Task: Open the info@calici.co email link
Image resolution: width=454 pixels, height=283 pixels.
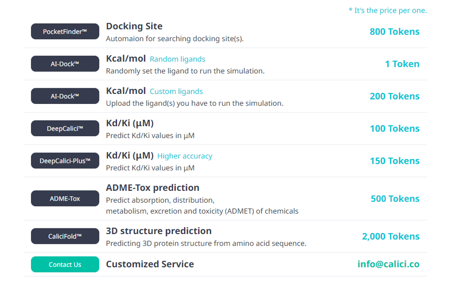Action: click(388, 264)
